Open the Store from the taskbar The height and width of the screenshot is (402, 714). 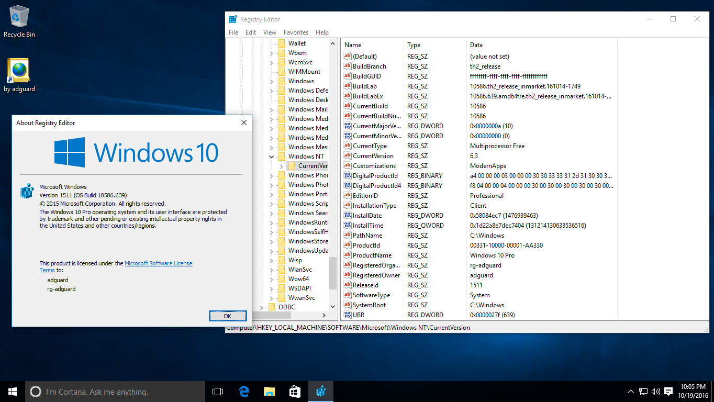(295, 392)
